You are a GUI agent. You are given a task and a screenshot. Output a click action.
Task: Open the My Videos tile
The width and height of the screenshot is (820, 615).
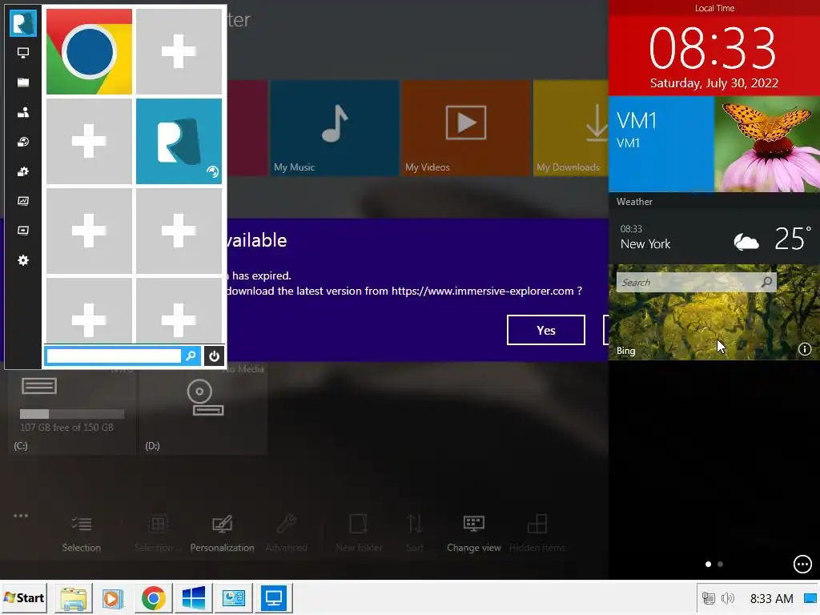click(465, 128)
